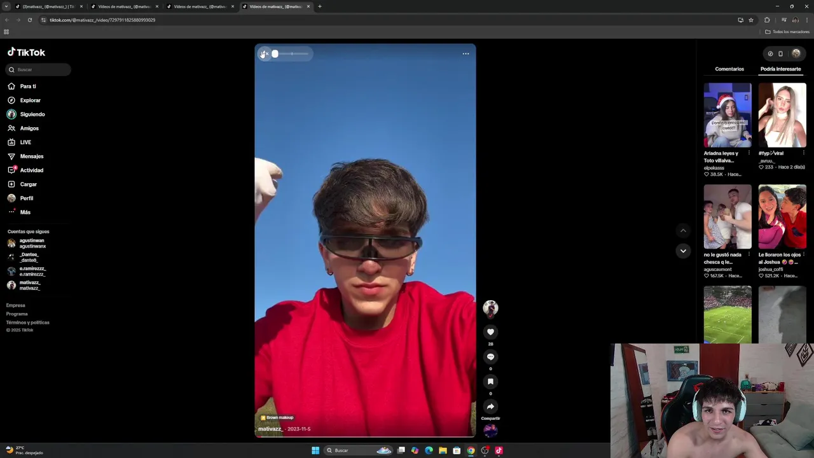The image size is (814, 458).
Task: Save video with bookmark icon
Action: tap(490, 381)
